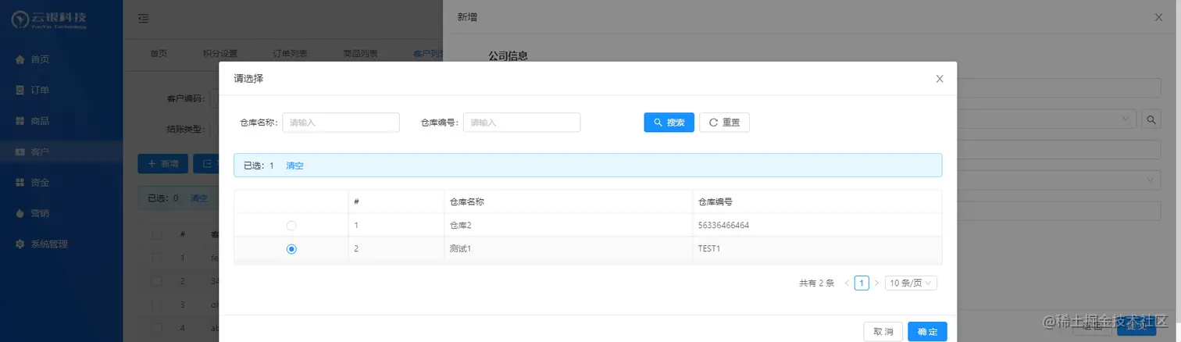Go to next page arrow in pagination
The width and height of the screenshot is (1181, 342).
click(x=876, y=283)
